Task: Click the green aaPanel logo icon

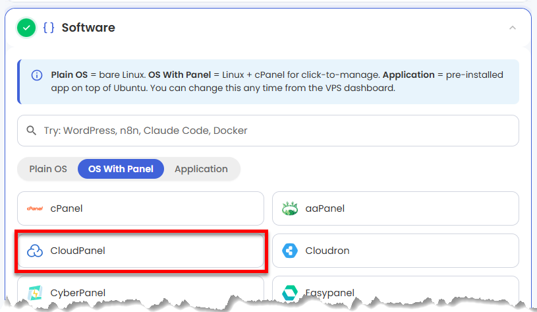Action: 290,208
